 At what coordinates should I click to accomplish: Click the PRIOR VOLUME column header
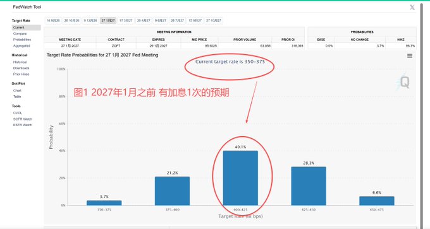pos(245,40)
